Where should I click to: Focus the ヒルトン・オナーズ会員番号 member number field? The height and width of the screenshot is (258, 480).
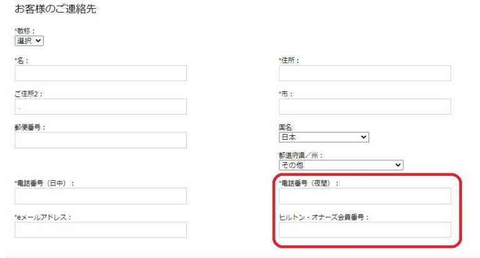tap(364, 230)
